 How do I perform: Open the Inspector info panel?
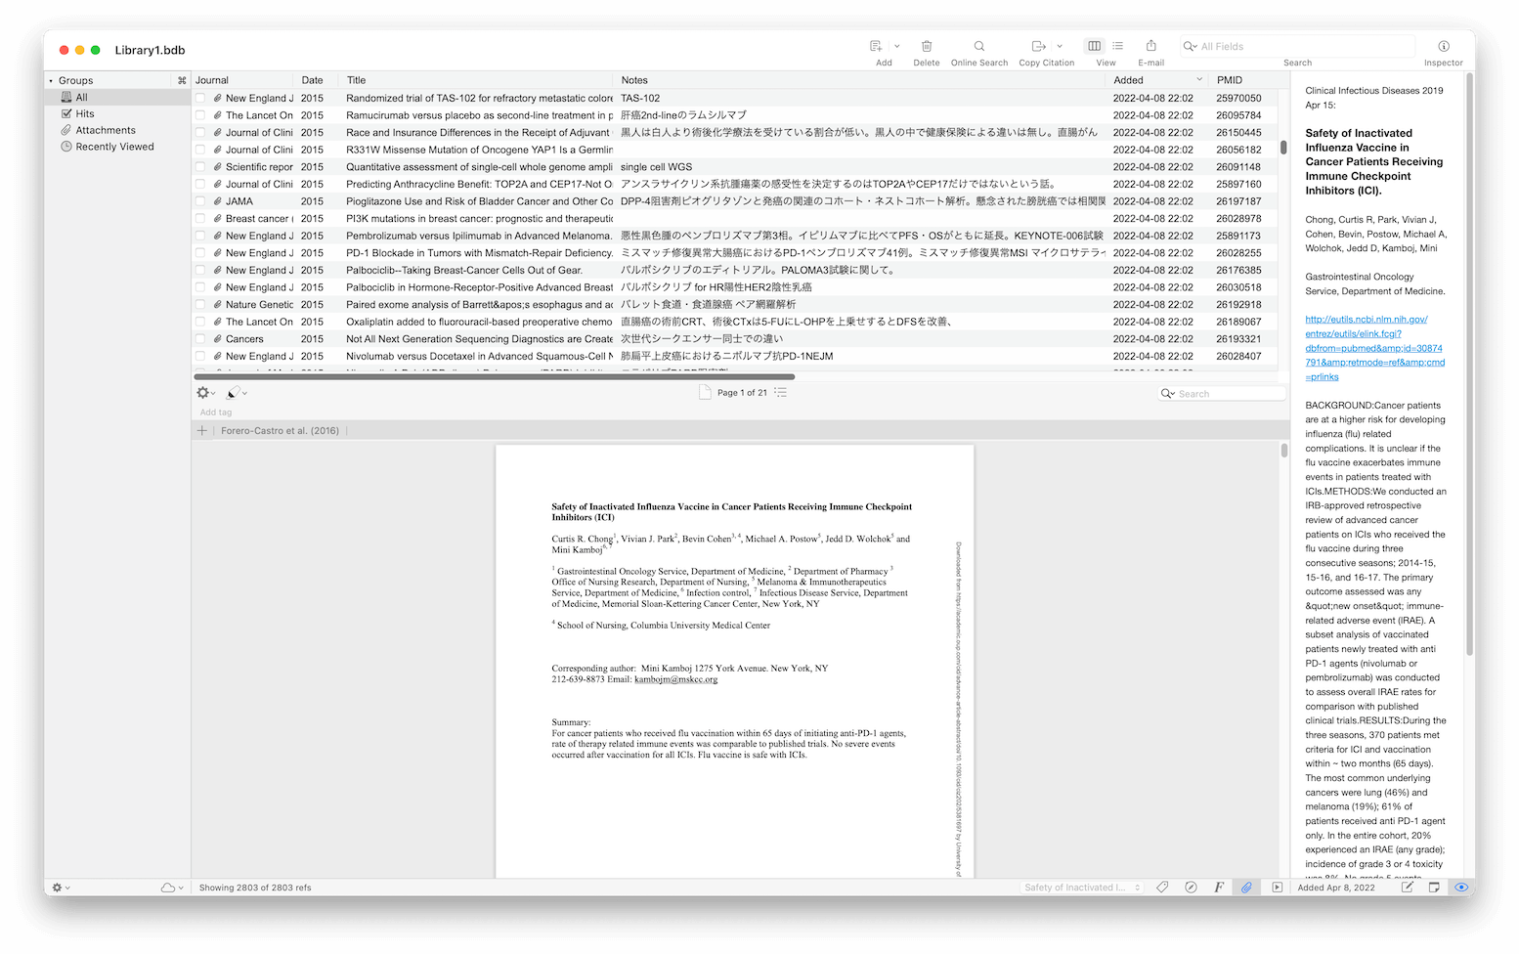click(1443, 46)
